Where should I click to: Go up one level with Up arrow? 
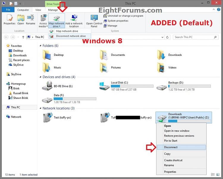click(23, 37)
